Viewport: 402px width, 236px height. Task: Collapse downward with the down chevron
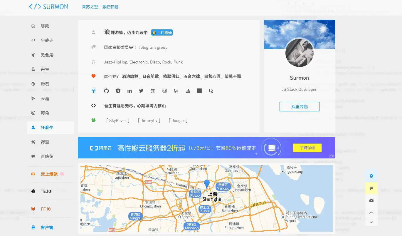coord(371,222)
